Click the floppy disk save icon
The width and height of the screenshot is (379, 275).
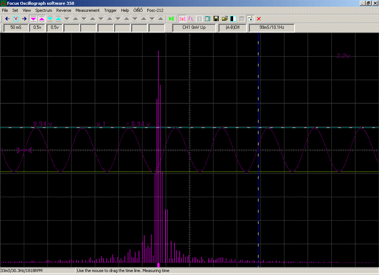coord(216,18)
